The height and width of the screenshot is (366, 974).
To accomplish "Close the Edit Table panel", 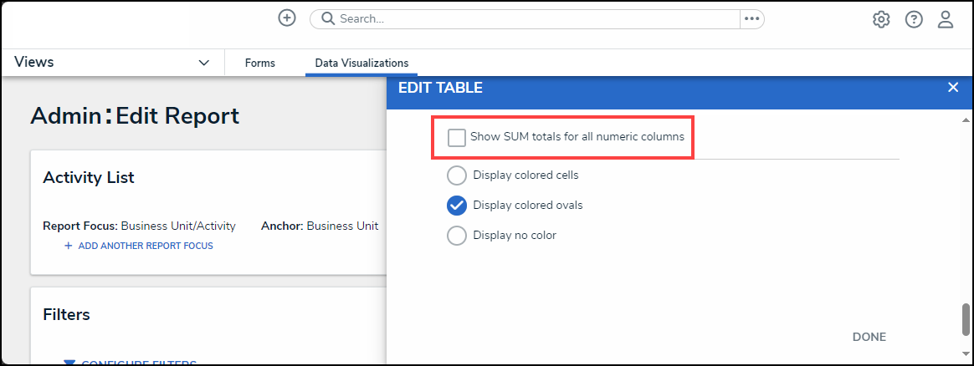I will click(x=952, y=87).
